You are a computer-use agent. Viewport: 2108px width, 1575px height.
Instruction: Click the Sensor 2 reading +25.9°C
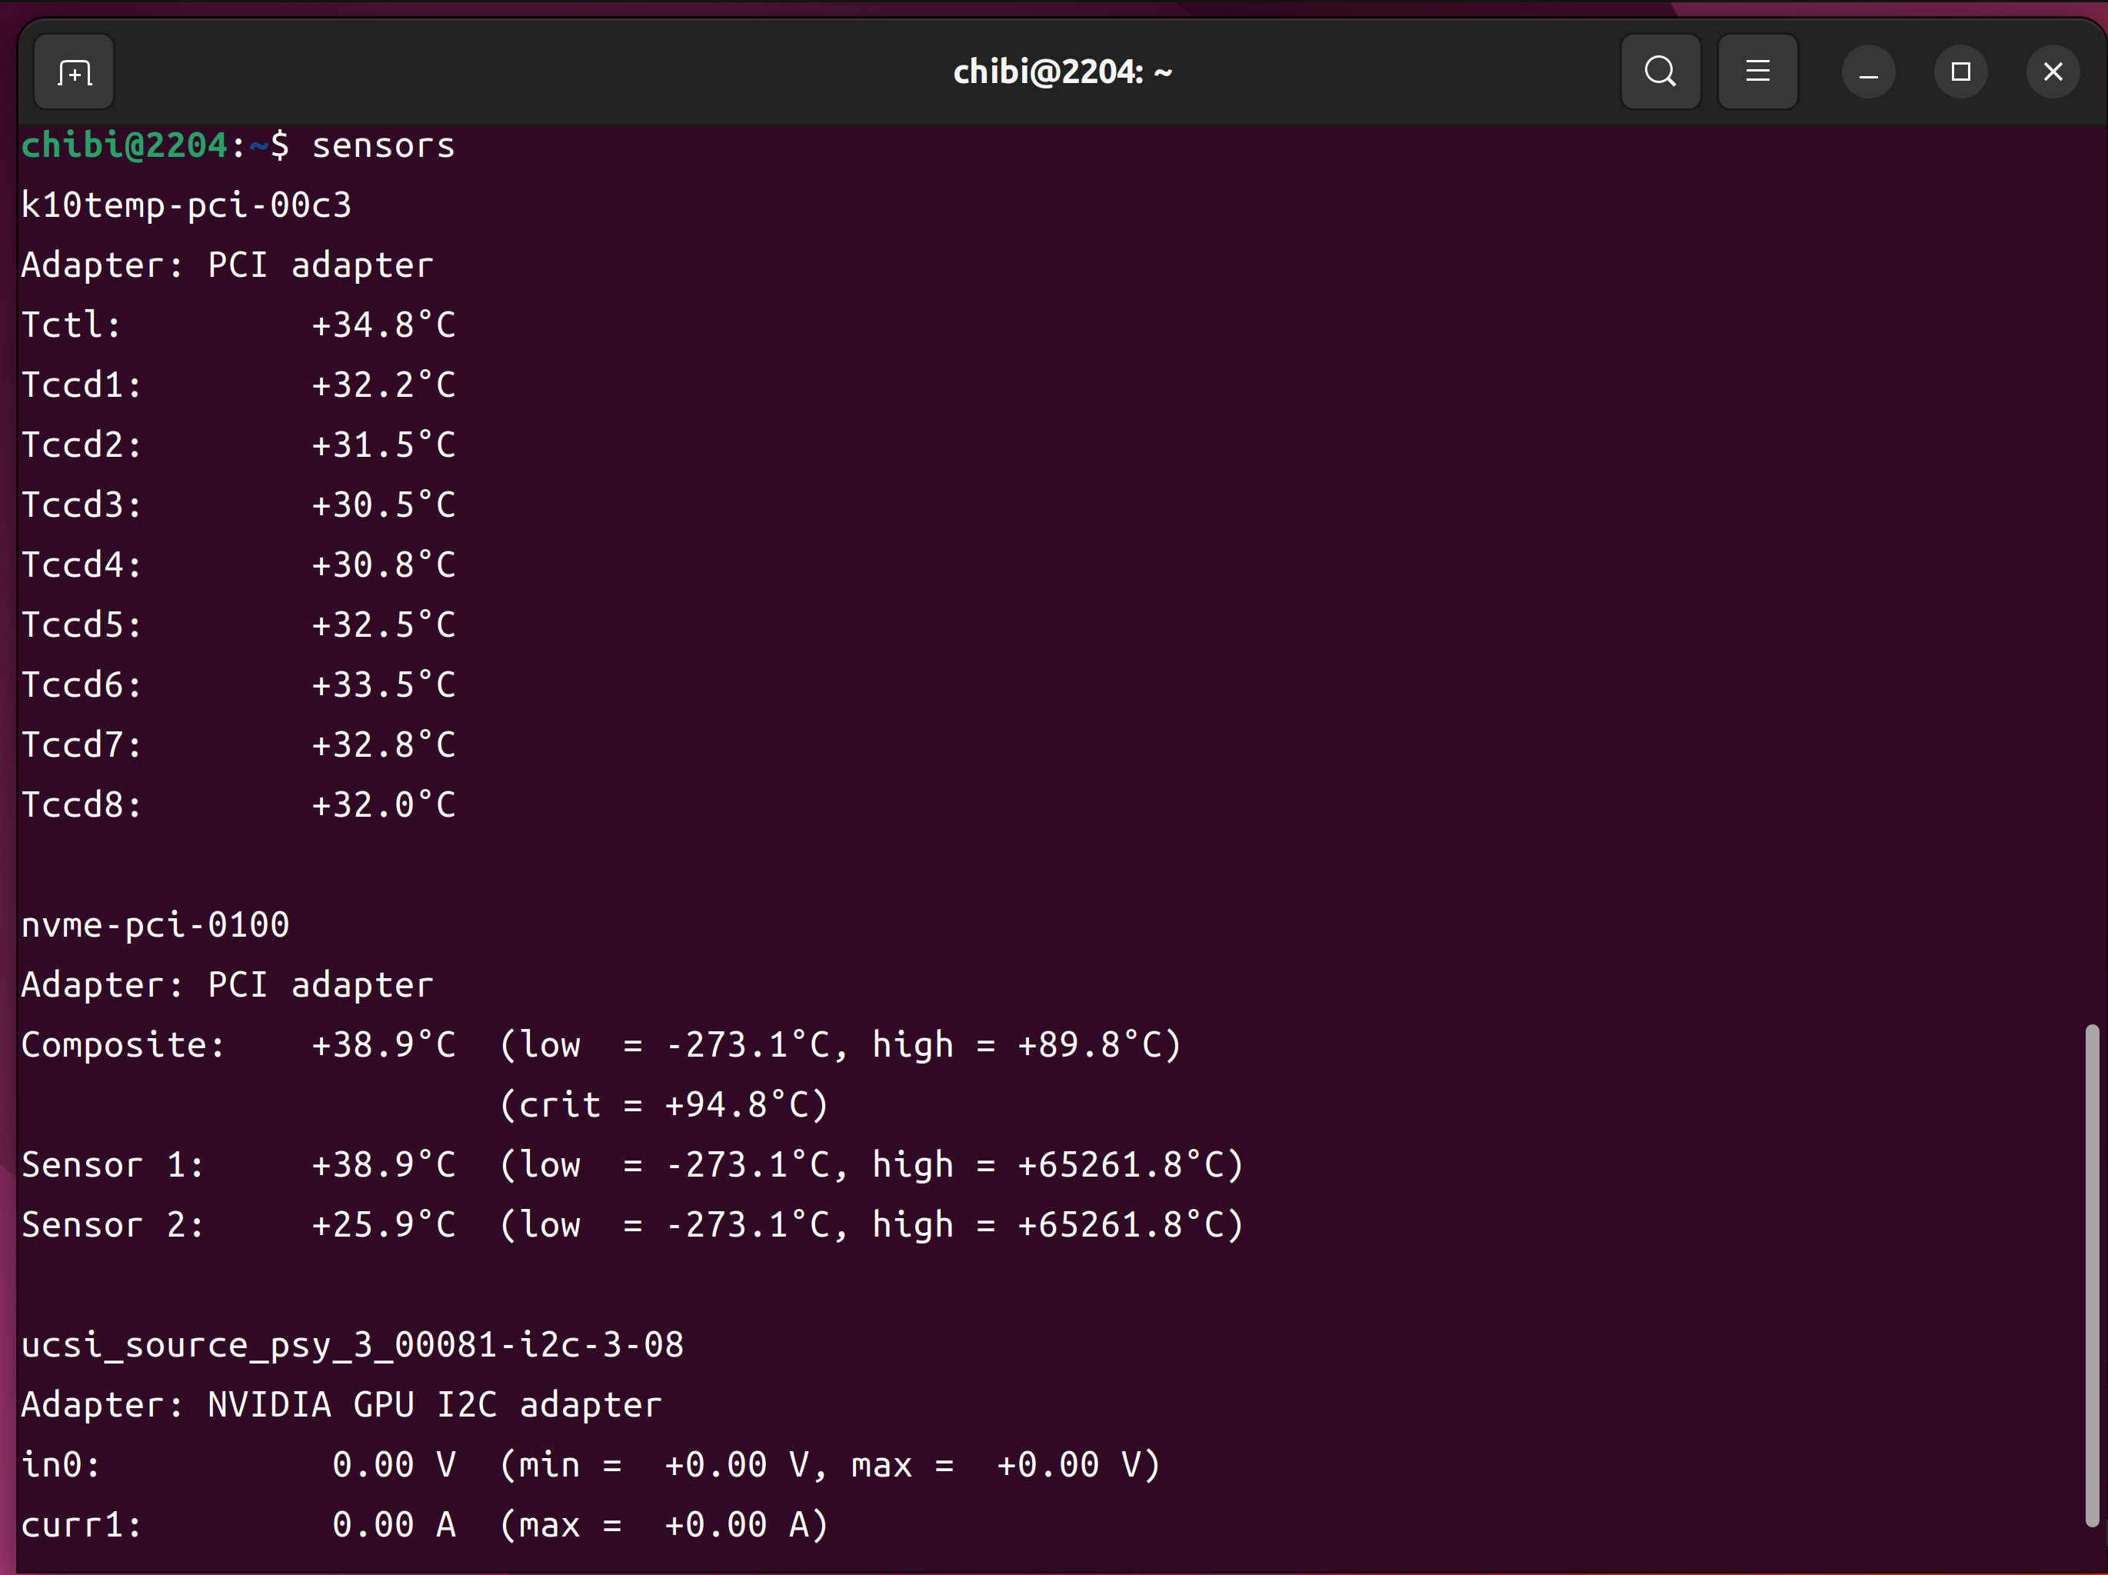click(x=383, y=1225)
